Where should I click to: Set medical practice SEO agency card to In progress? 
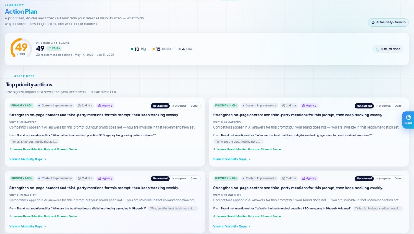[179, 106]
